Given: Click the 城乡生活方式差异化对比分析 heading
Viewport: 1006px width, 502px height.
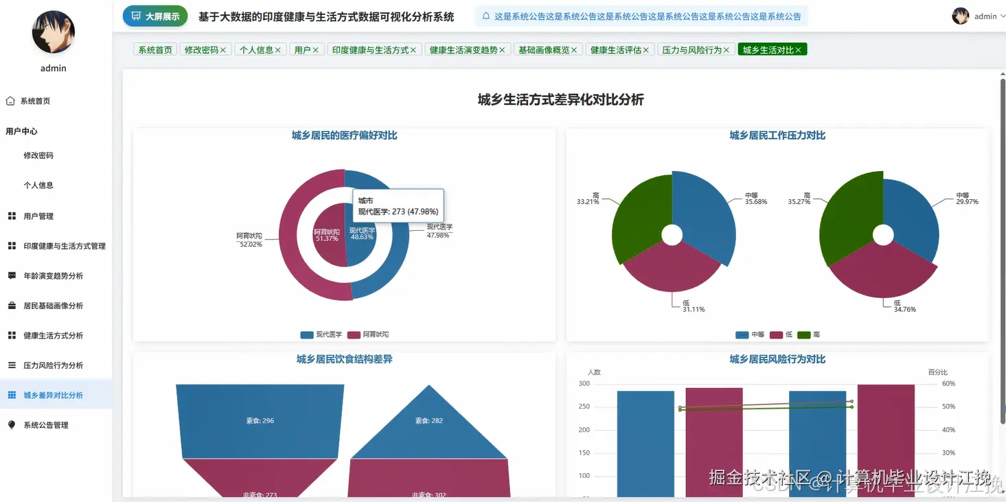Looking at the screenshot, I should click(x=560, y=100).
